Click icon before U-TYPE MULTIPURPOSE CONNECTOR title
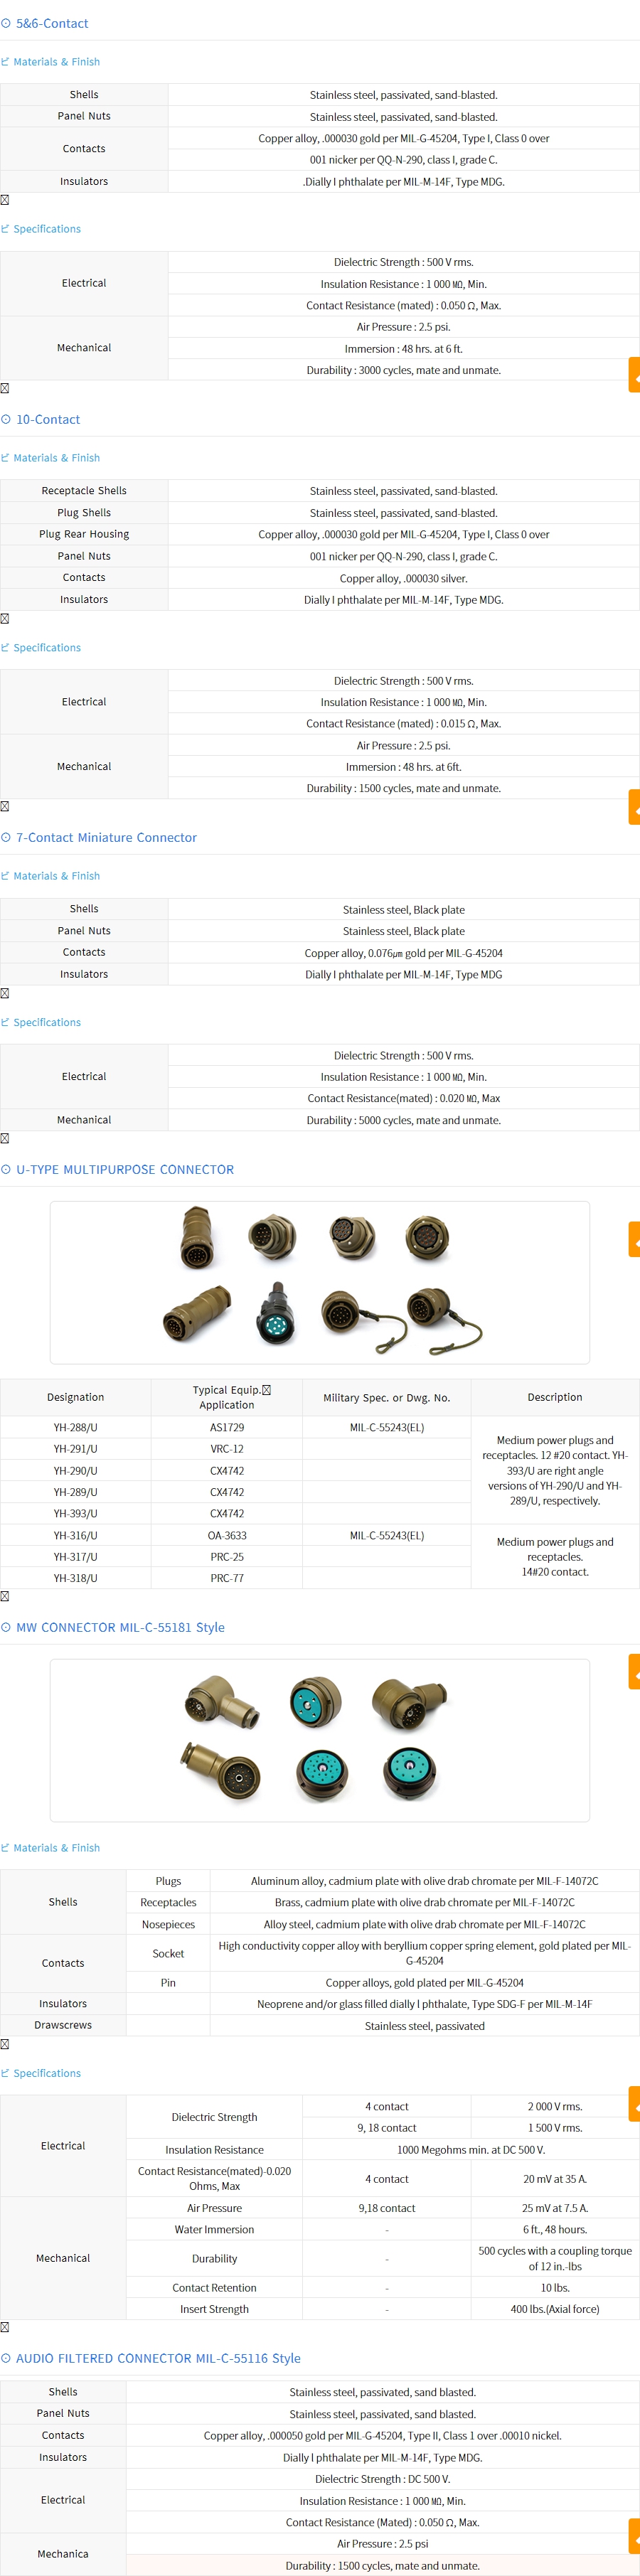Viewport: 640px width, 2576px height. (6, 1169)
